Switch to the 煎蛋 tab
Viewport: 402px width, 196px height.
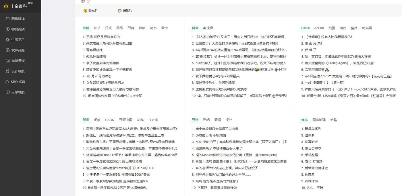332,28
